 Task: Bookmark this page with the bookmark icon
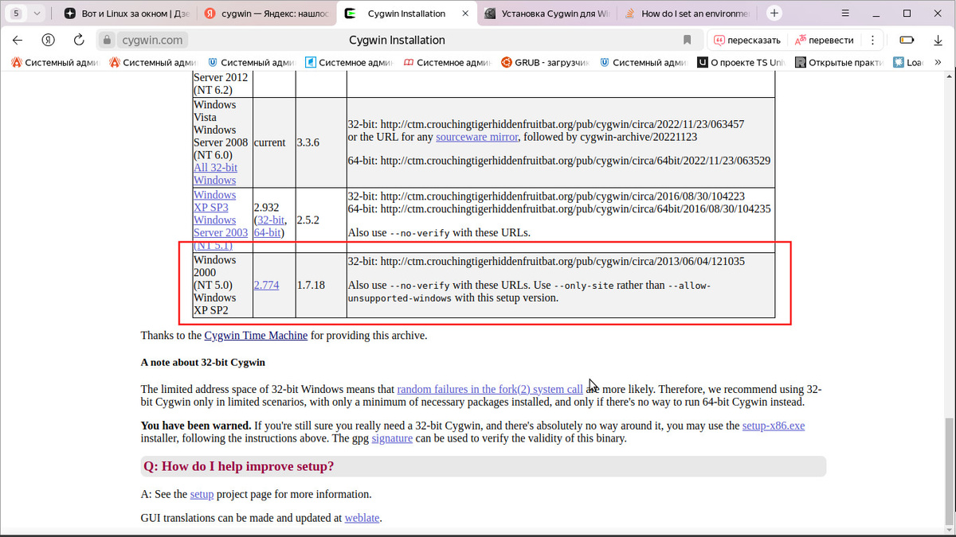(x=688, y=40)
